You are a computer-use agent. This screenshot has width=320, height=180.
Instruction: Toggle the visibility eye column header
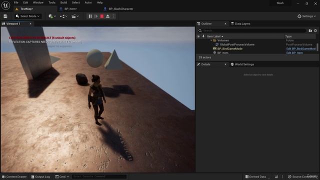pos(198,36)
